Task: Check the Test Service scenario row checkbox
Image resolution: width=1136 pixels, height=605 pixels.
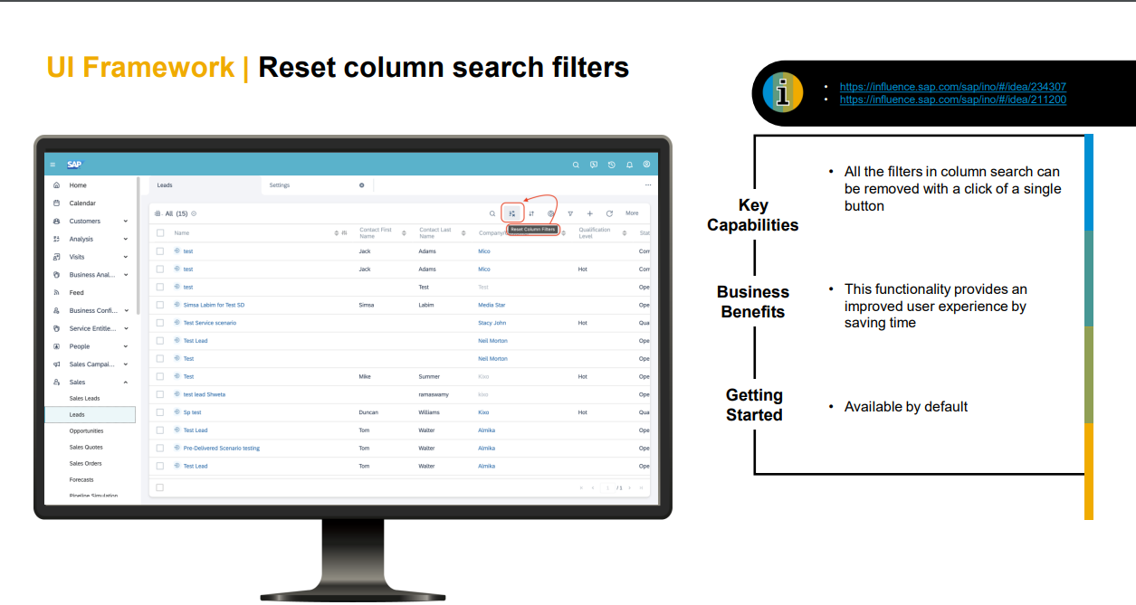Action: tap(160, 323)
